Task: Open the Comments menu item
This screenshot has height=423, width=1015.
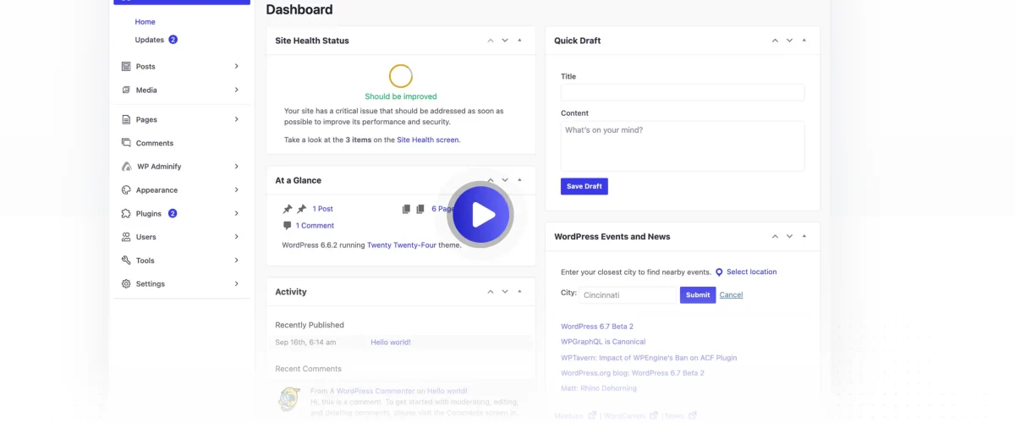Action: 155,144
